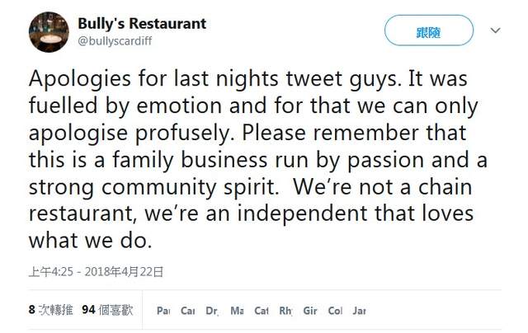
Task: Click the 'Ma' liker avatar
Action: (x=237, y=312)
